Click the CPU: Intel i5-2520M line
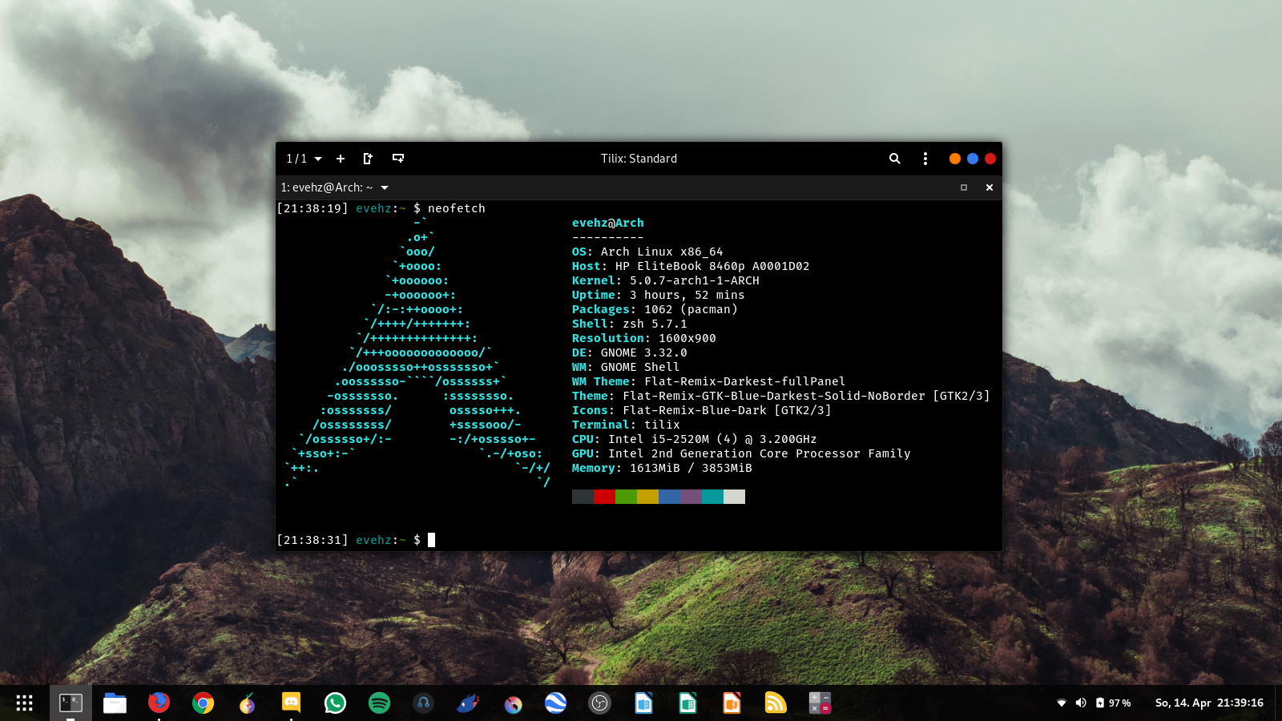Viewport: 1282px width, 721px height. click(695, 439)
